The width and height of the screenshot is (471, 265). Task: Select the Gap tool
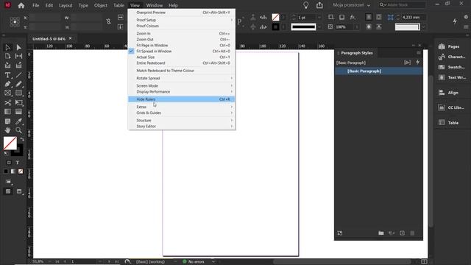[18, 56]
